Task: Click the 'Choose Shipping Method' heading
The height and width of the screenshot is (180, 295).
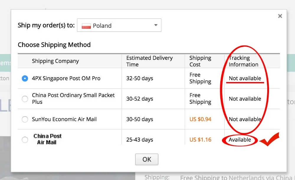Action: [54, 45]
